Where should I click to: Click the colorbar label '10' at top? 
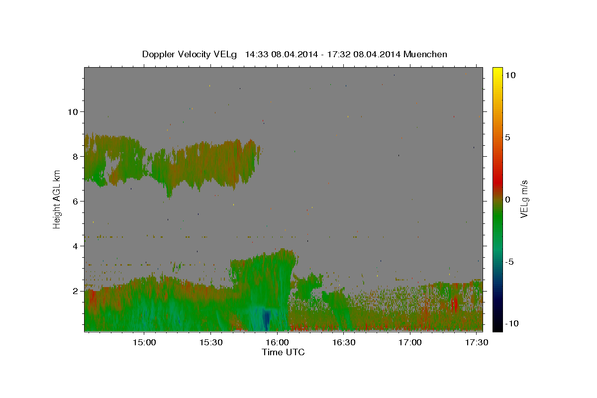(510, 75)
